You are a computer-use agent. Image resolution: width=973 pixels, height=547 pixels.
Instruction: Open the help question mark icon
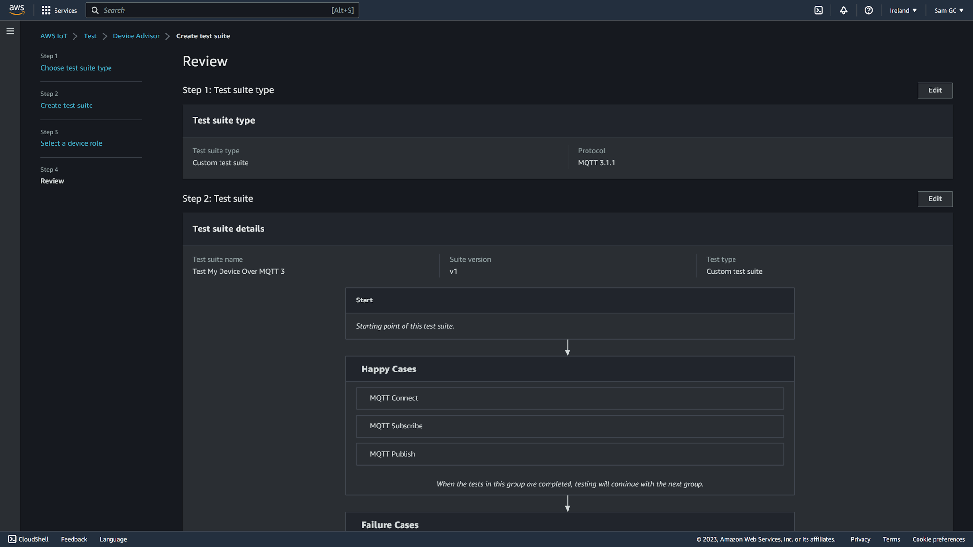click(869, 10)
